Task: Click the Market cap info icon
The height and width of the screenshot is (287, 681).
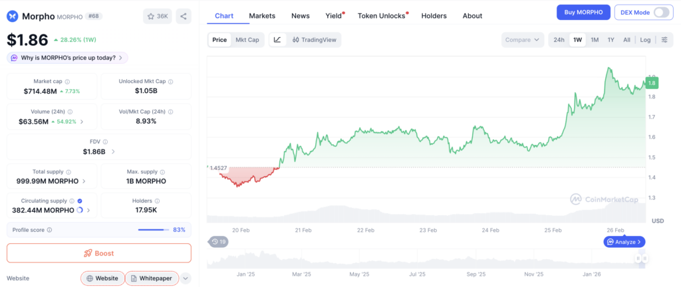Action: click(67, 82)
